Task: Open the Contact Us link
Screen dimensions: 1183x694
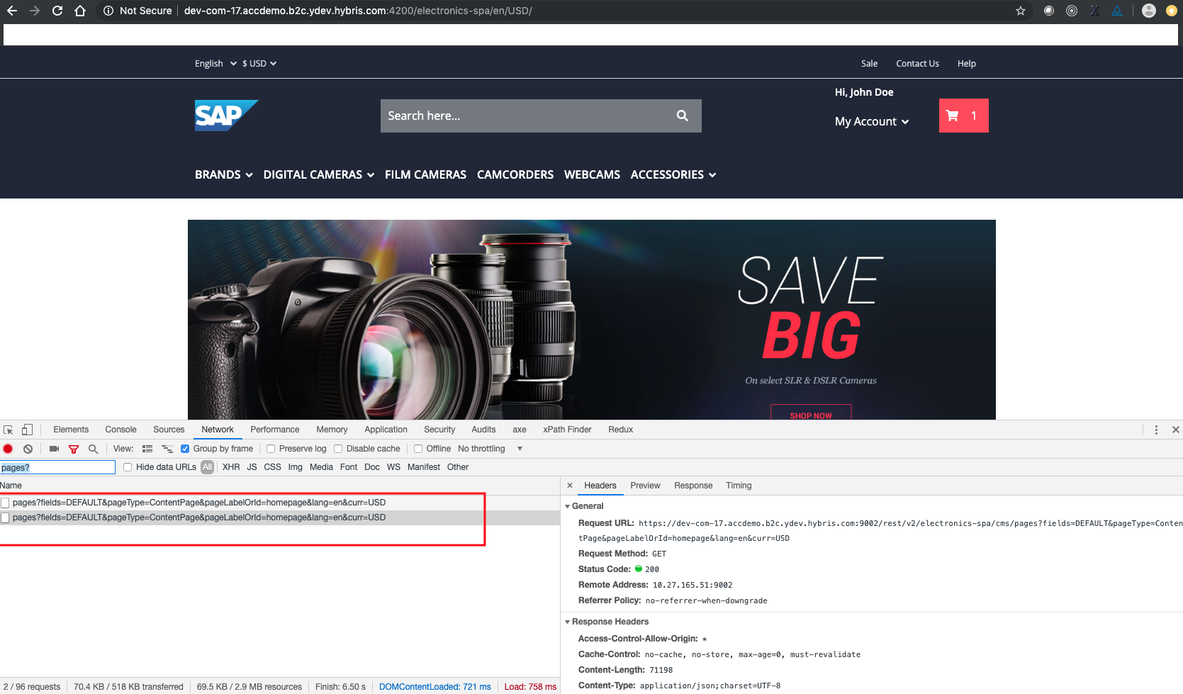Action: (x=917, y=63)
